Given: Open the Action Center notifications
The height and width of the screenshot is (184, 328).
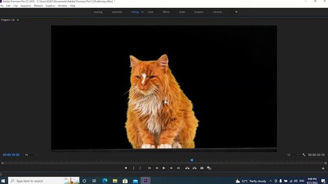Looking at the screenshot, I should pyautogui.click(x=323, y=181).
